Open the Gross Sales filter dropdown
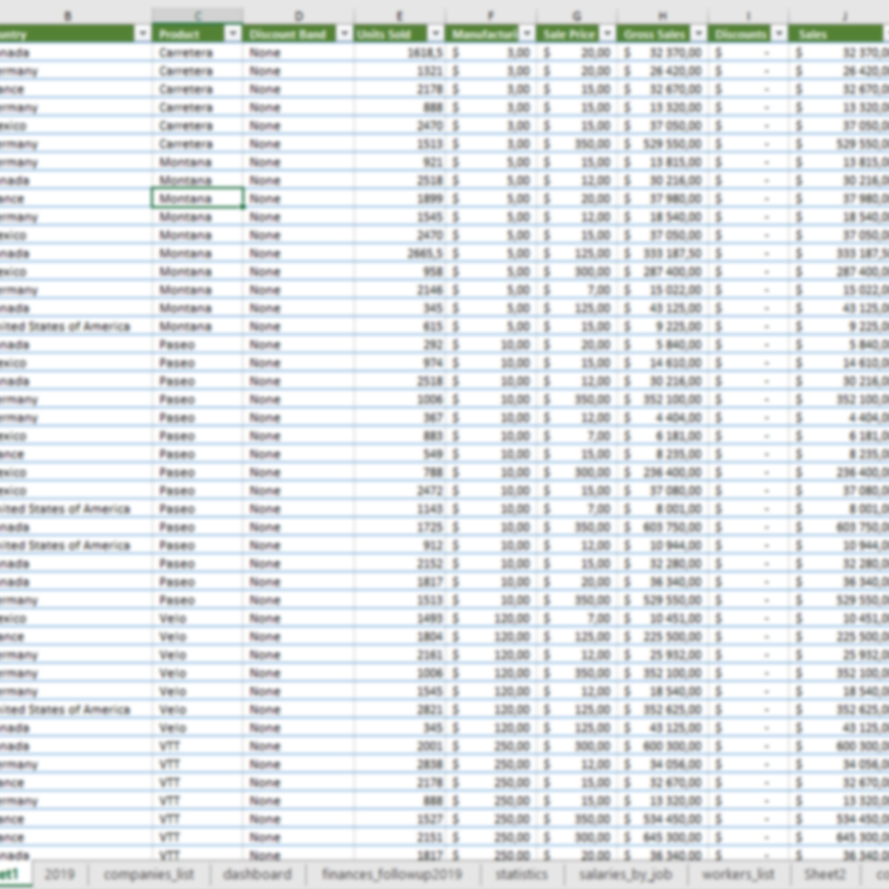The height and width of the screenshot is (889, 889). (699, 34)
